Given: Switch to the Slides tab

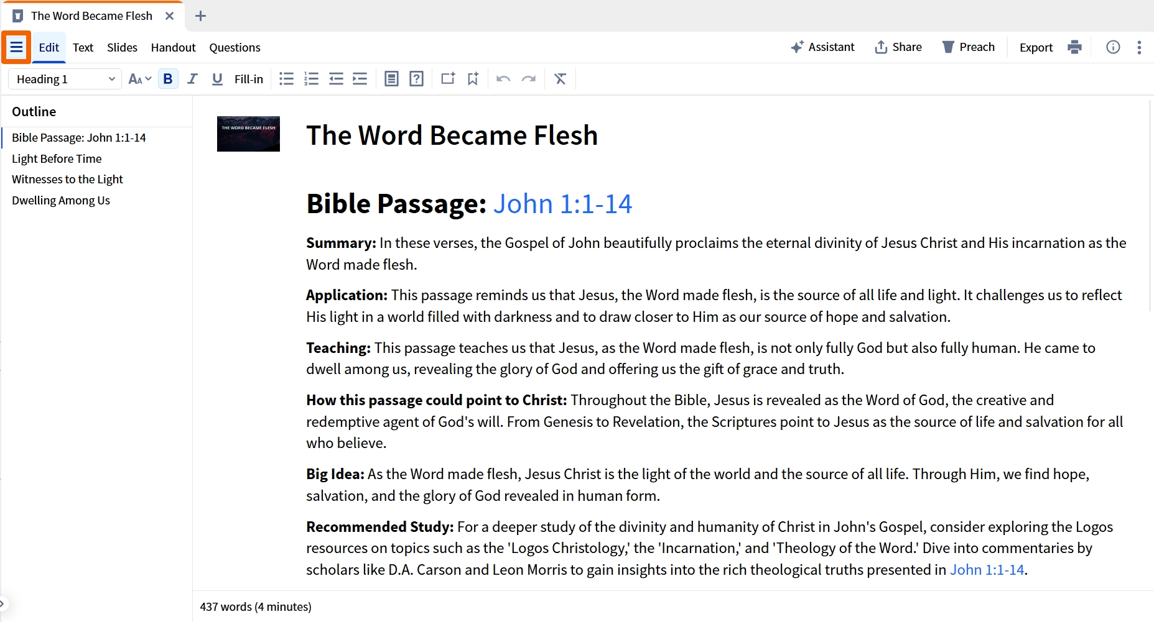Looking at the screenshot, I should [x=122, y=47].
